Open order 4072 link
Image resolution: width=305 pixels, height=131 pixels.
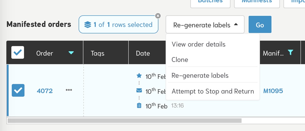pos(45,91)
